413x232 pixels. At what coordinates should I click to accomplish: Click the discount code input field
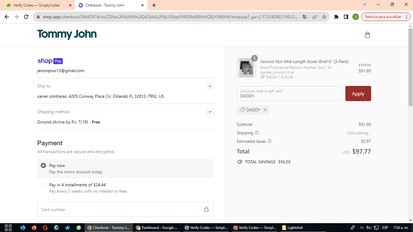pyautogui.click(x=289, y=94)
